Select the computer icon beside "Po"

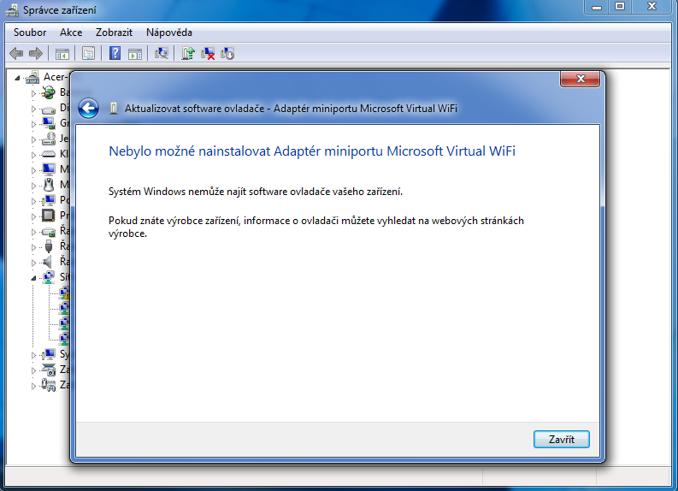pos(49,200)
